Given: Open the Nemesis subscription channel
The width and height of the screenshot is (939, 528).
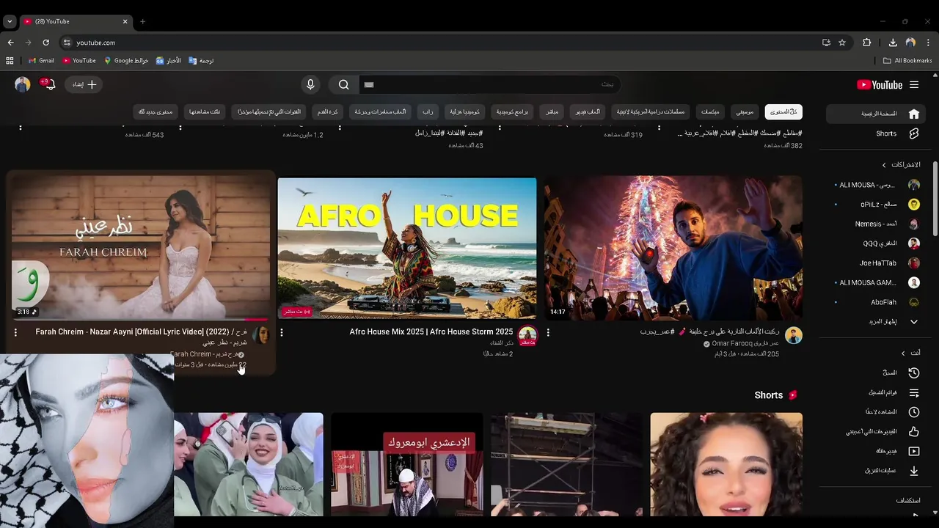Looking at the screenshot, I should click(x=877, y=224).
